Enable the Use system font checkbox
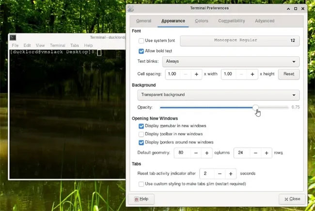The width and height of the screenshot is (315, 211). coord(141,41)
